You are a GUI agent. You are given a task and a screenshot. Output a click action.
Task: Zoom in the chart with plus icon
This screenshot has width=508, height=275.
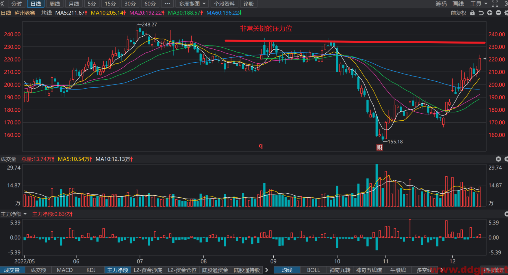[x=490, y=13]
